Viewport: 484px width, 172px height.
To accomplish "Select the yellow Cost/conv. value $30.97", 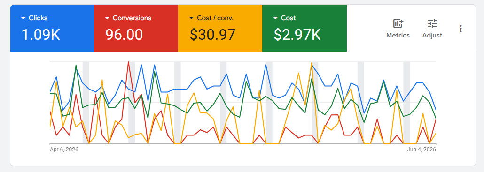I will click(213, 35).
